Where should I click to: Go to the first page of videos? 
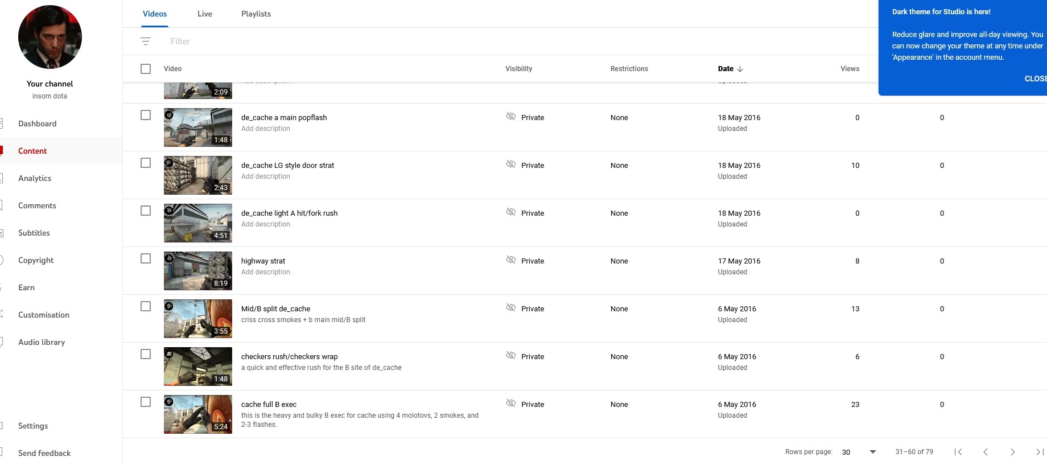click(958, 452)
